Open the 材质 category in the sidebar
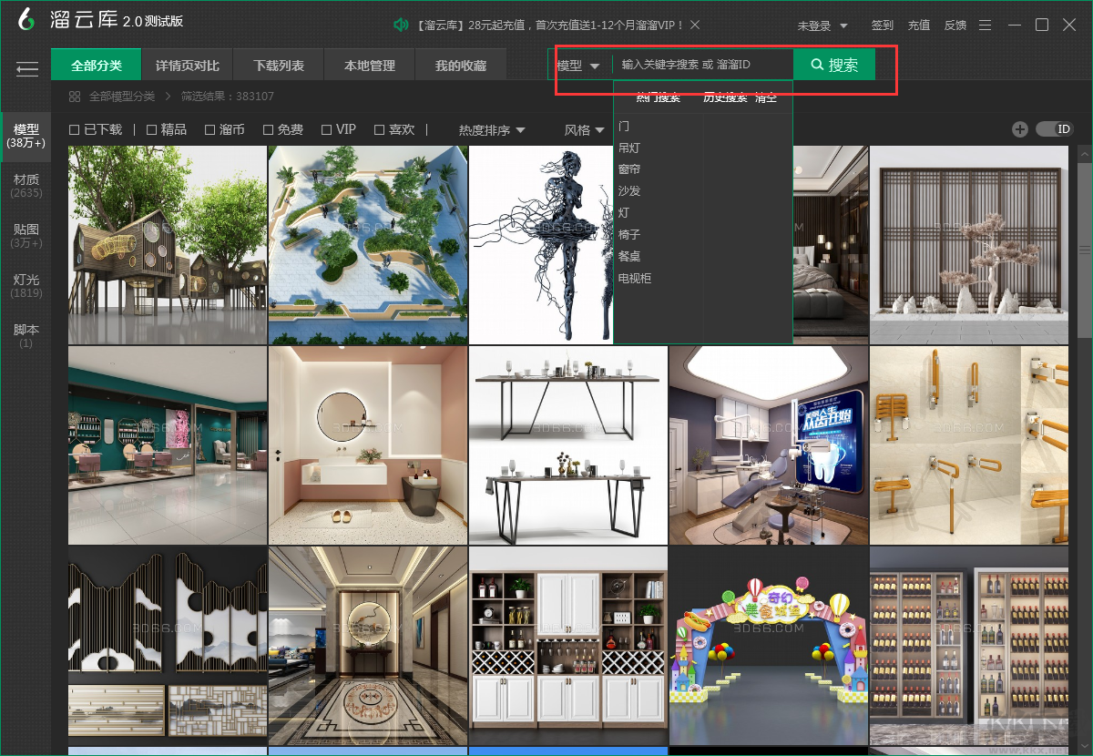This screenshot has height=756, width=1093. click(x=26, y=185)
